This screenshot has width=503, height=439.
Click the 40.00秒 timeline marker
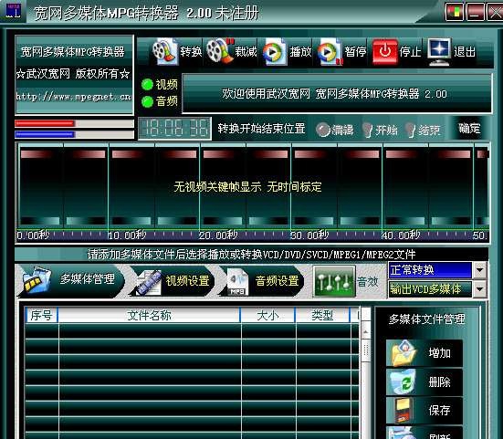(x=401, y=235)
